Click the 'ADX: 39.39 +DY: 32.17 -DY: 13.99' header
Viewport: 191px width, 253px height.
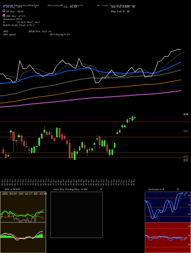pyautogui.click(x=24, y=194)
